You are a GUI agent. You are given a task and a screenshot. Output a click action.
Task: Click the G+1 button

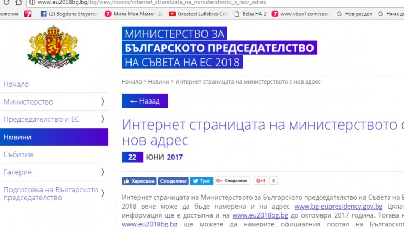pyautogui.click(x=260, y=181)
